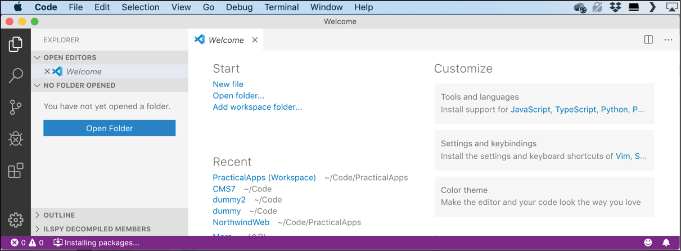Install JavaScript language support
Viewport: 681px width, 251px height.
[530, 110]
